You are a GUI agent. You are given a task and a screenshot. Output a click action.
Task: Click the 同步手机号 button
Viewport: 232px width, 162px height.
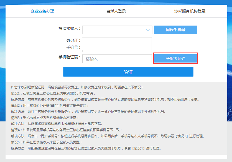[175, 29]
